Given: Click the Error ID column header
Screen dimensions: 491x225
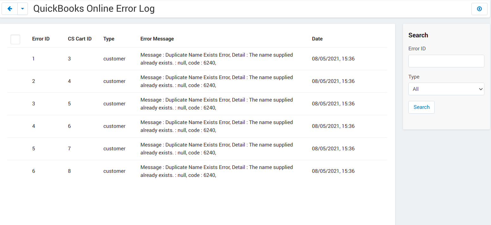Looking at the screenshot, I should point(41,39).
